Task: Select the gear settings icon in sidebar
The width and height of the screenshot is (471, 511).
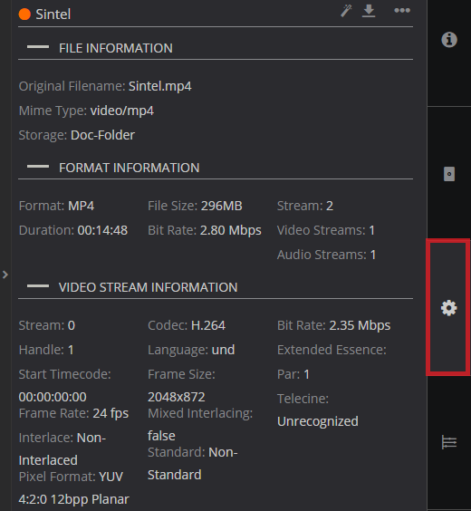Action: click(x=449, y=308)
